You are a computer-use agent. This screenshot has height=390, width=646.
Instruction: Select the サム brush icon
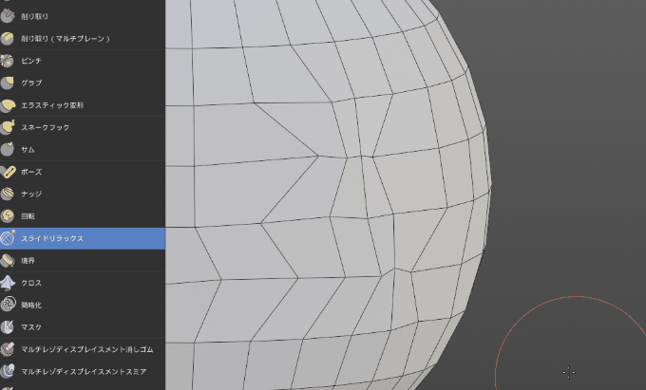tap(8, 149)
